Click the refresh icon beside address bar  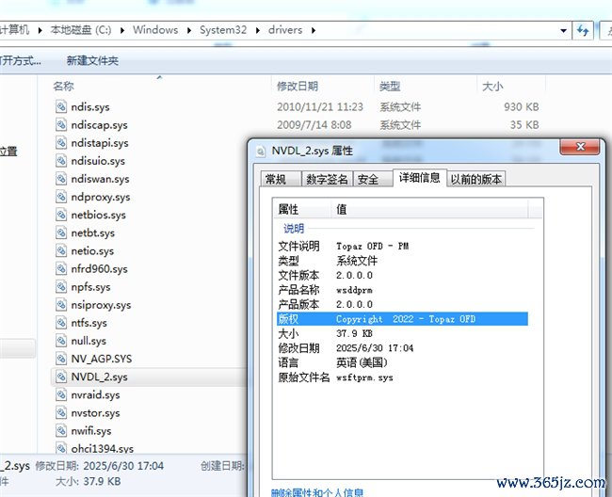pos(583,30)
